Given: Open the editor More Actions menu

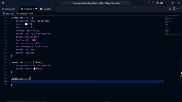Looking at the screenshot, I should pos(178,9).
